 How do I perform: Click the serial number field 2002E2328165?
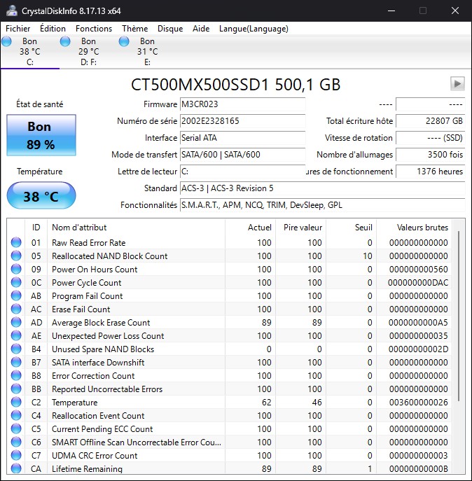[x=242, y=121]
